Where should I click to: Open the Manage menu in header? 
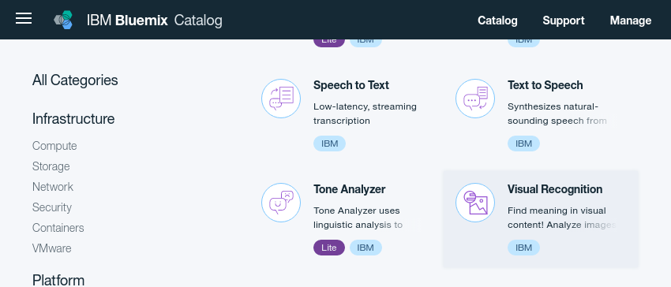pyautogui.click(x=631, y=20)
